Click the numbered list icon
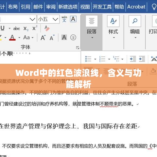157x157 pixels. (102, 59)
